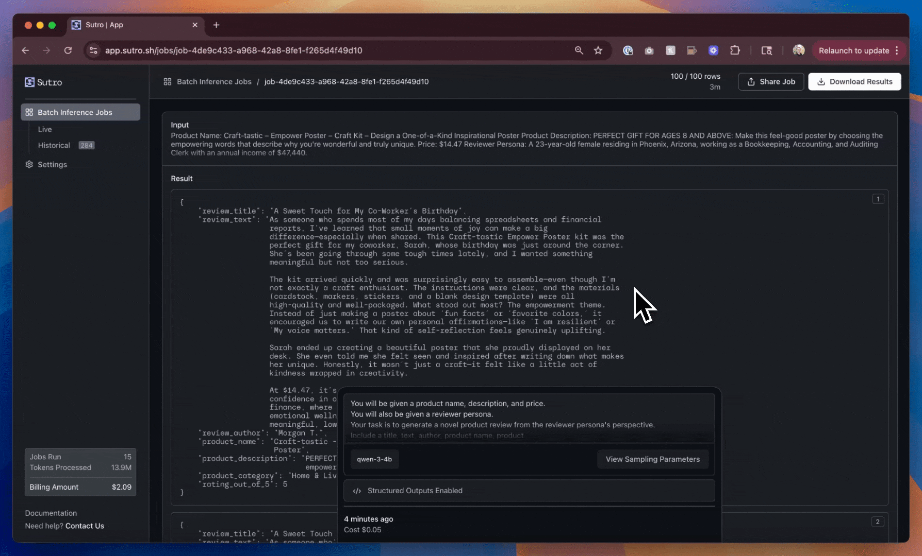Click Relaunch to update button
Viewport: 922px width, 556px height.
coord(854,50)
